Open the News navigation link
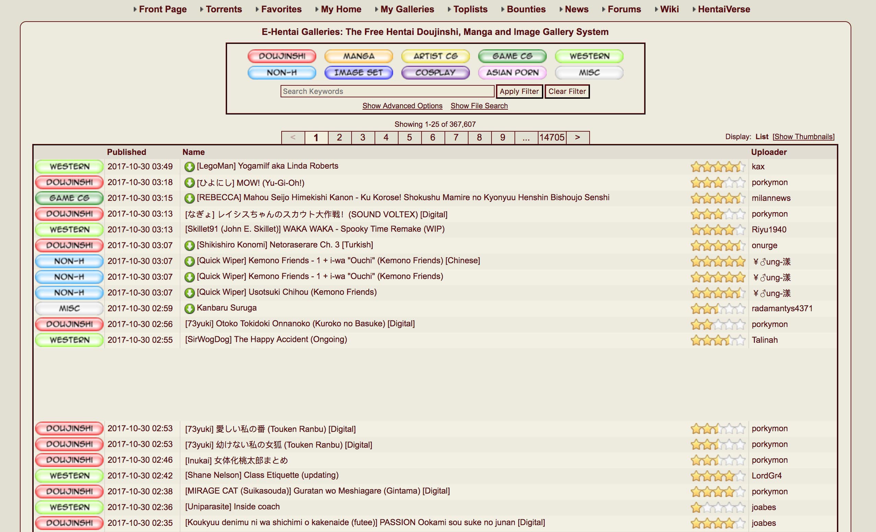The width and height of the screenshot is (876, 532). pos(577,9)
